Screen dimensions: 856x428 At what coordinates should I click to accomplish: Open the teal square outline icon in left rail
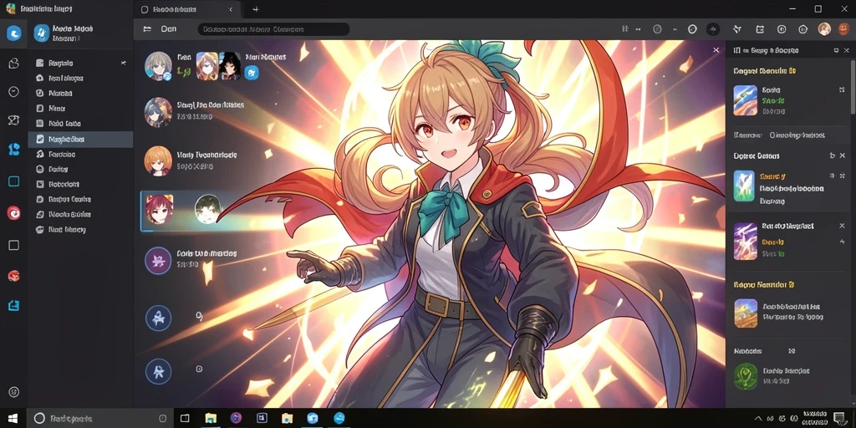coord(14,181)
